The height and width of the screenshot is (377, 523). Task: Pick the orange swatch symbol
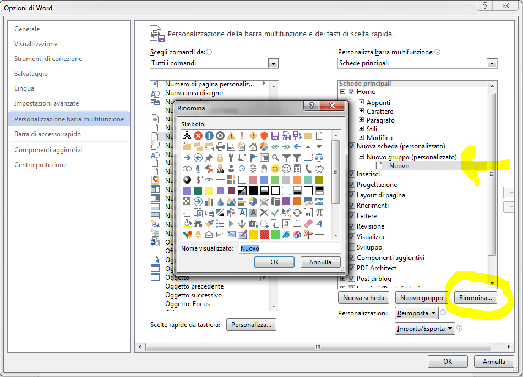tap(297, 180)
